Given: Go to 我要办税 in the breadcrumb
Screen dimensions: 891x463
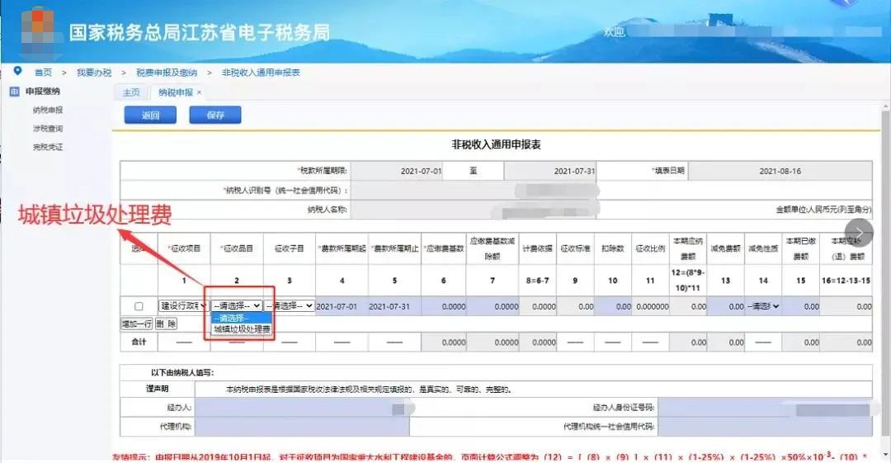Looking at the screenshot, I should (94, 73).
